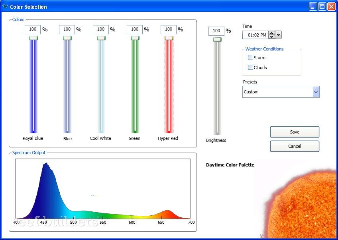This screenshot has height=240, width=338.
Task: Click the Blue channel slider handle
Action: coord(67,38)
